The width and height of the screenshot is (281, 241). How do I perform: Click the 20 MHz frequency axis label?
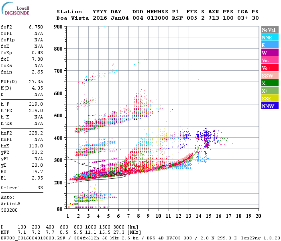pyautogui.click(x=258, y=216)
